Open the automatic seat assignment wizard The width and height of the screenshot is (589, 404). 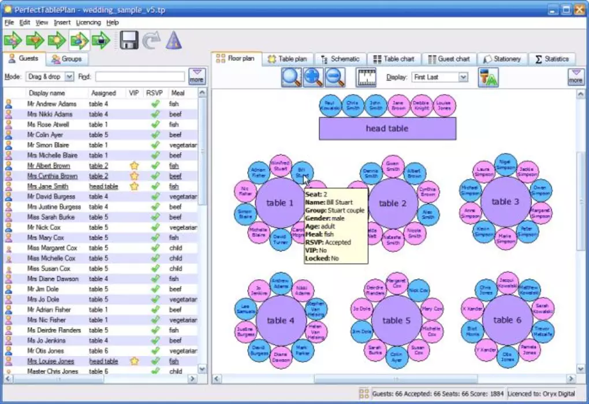click(174, 40)
